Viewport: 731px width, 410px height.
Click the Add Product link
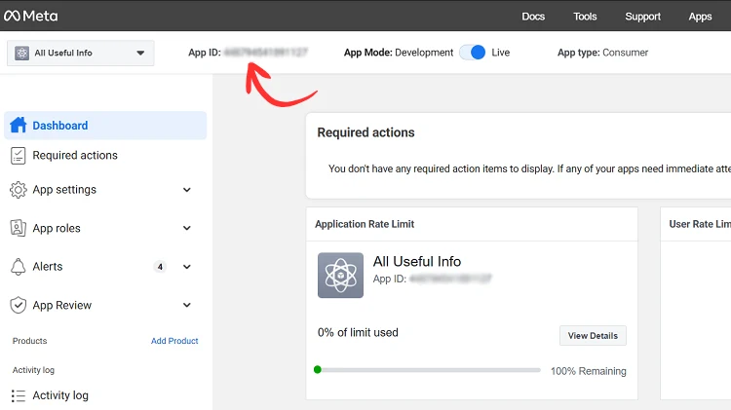[174, 341]
